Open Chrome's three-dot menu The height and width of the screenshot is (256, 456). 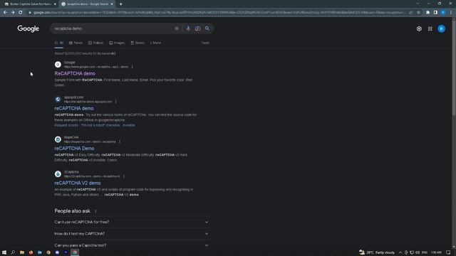click(x=450, y=13)
